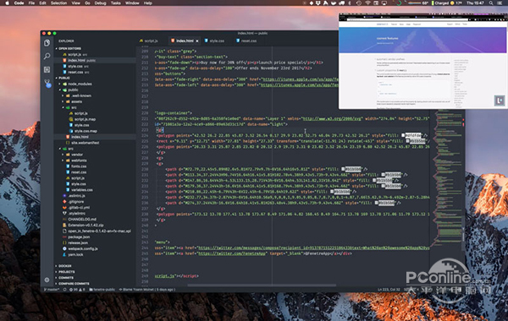Open the twitter.com/FenetreApp link in code
The width and height of the screenshot is (508, 321).
click(x=232, y=253)
